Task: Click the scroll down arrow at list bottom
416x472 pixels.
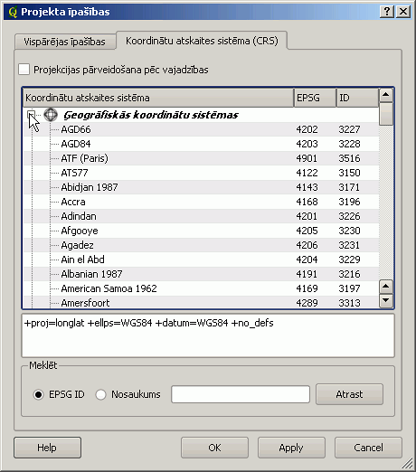Action: [386, 300]
